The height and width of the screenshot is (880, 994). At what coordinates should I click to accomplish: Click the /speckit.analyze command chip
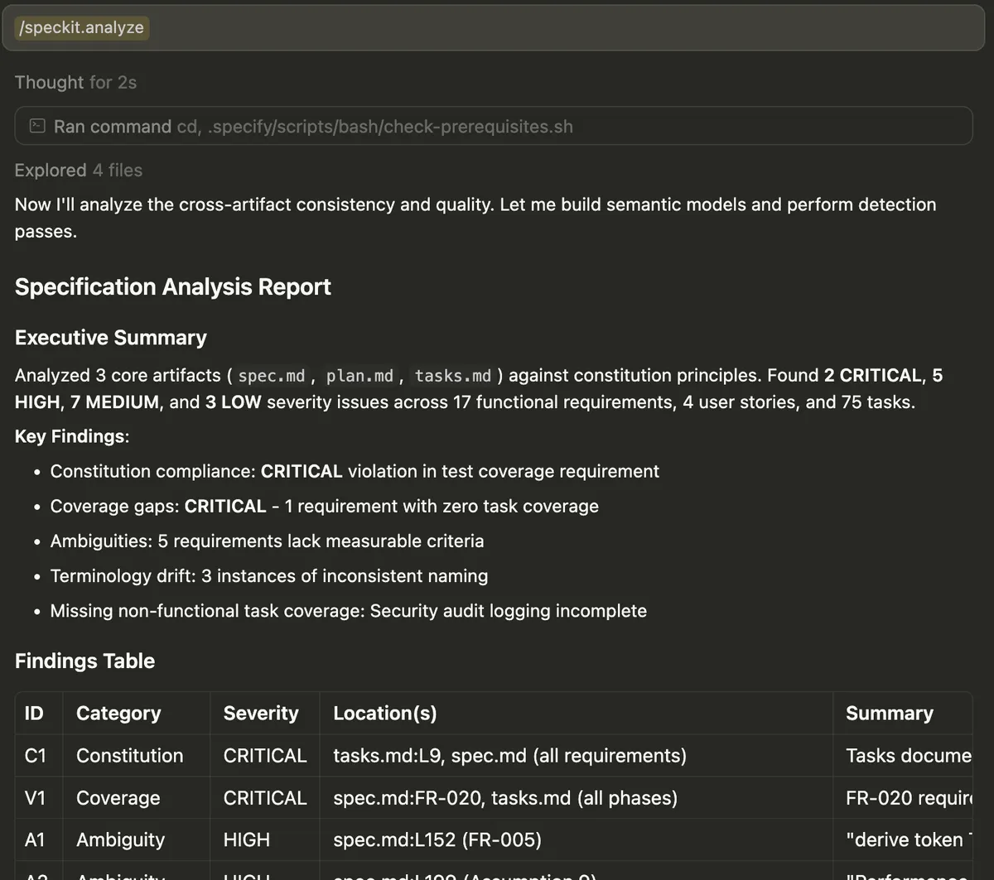80,27
